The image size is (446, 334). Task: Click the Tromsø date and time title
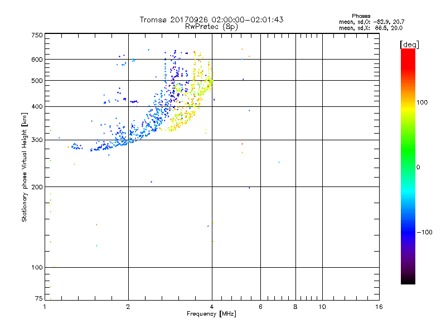point(211,19)
